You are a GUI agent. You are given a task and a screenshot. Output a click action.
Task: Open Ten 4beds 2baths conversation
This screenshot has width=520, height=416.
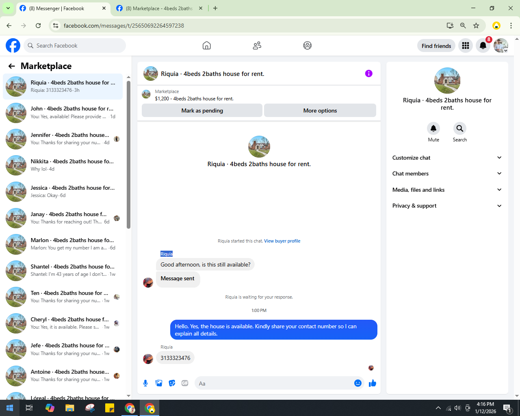pos(63,297)
